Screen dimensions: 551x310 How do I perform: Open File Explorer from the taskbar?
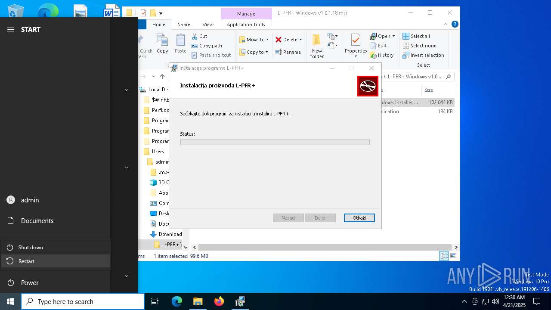[198, 301]
